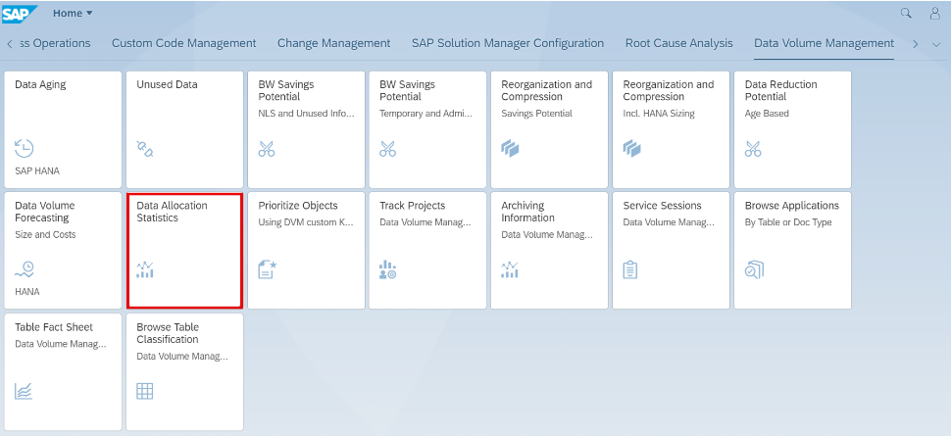Click 'By Table or Doc Type' subtitle
Viewport: 951px width, 436px height.
click(788, 222)
